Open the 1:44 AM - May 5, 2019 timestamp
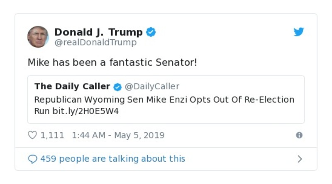The image size is (332, 184). point(118,135)
